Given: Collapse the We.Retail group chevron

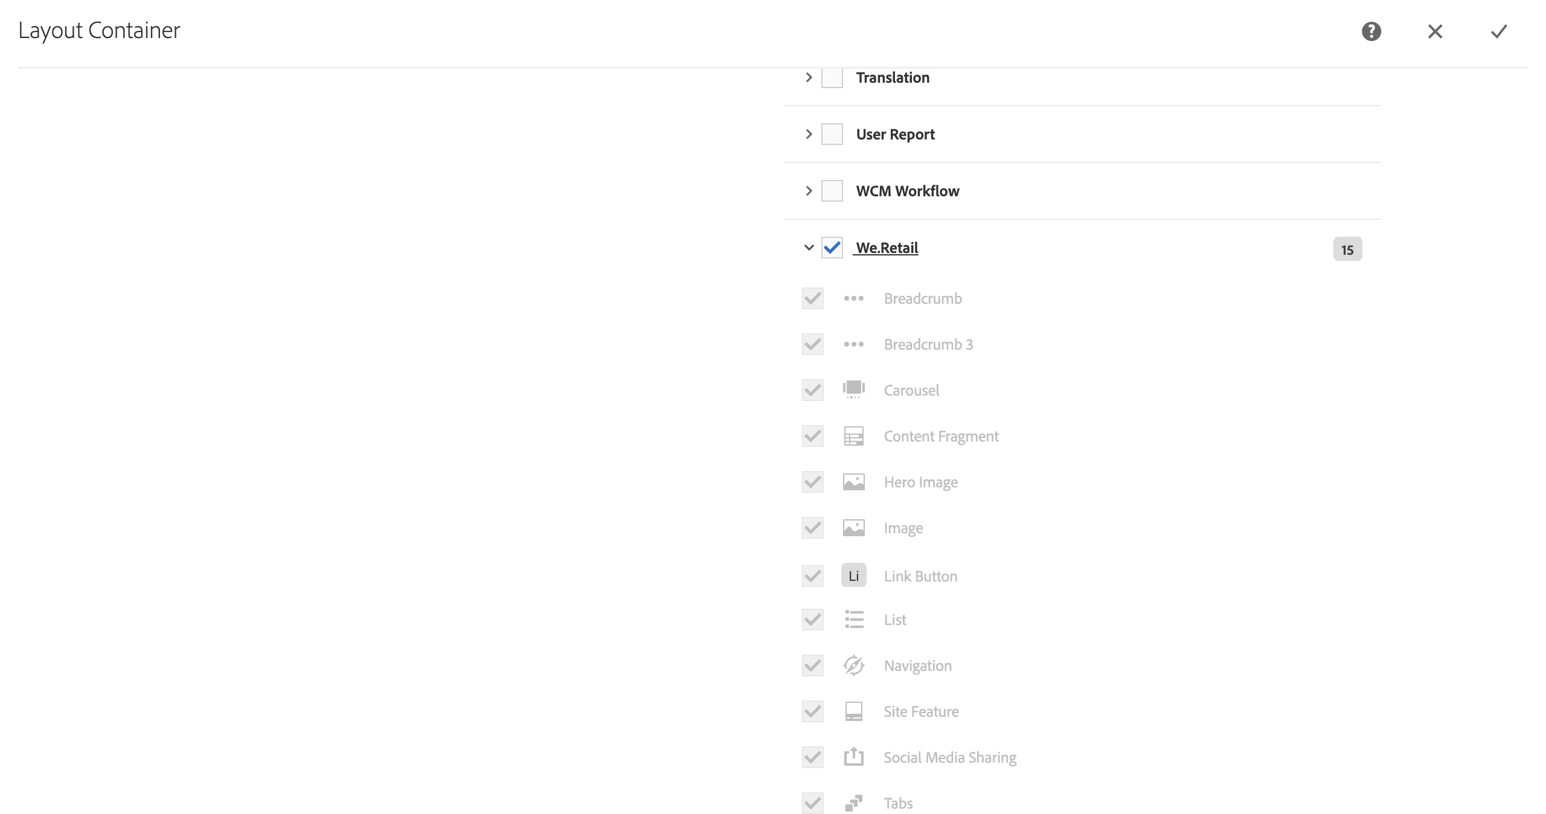Looking at the screenshot, I should pos(809,248).
